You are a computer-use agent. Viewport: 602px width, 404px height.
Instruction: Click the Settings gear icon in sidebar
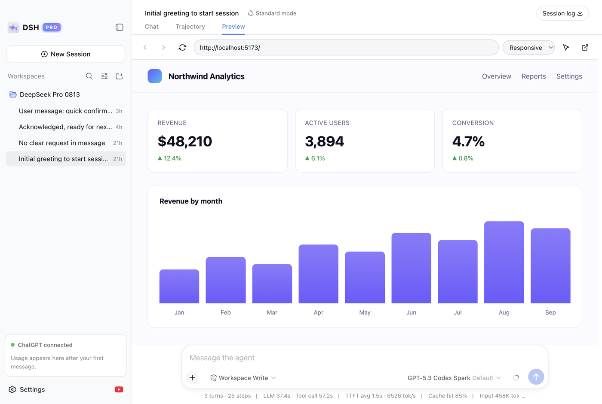click(12, 389)
